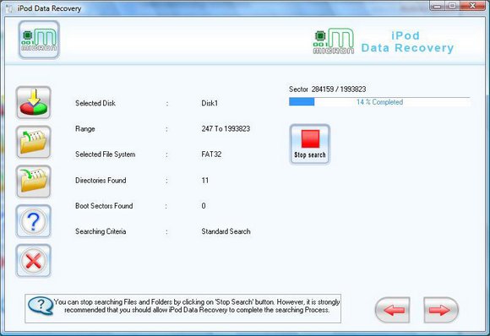This screenshot has width=490, height=336.
Task: Click the Stop search button
Action: pos(310,144)
